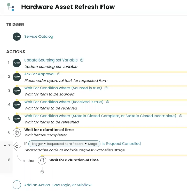Click the flow diagram icon beside the title
This screenshot has height=191, width=187.
click(x=11, y=7)
